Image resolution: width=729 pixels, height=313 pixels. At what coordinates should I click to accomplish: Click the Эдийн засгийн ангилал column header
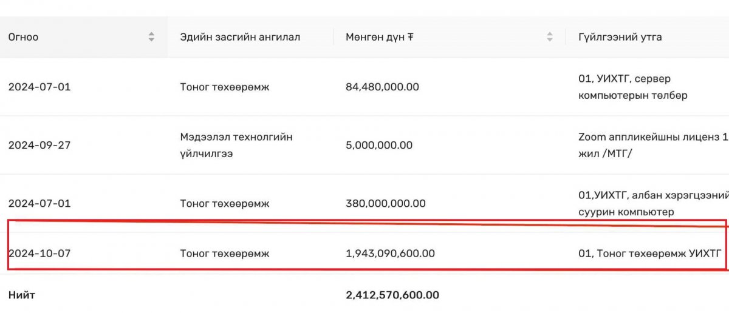240,37
